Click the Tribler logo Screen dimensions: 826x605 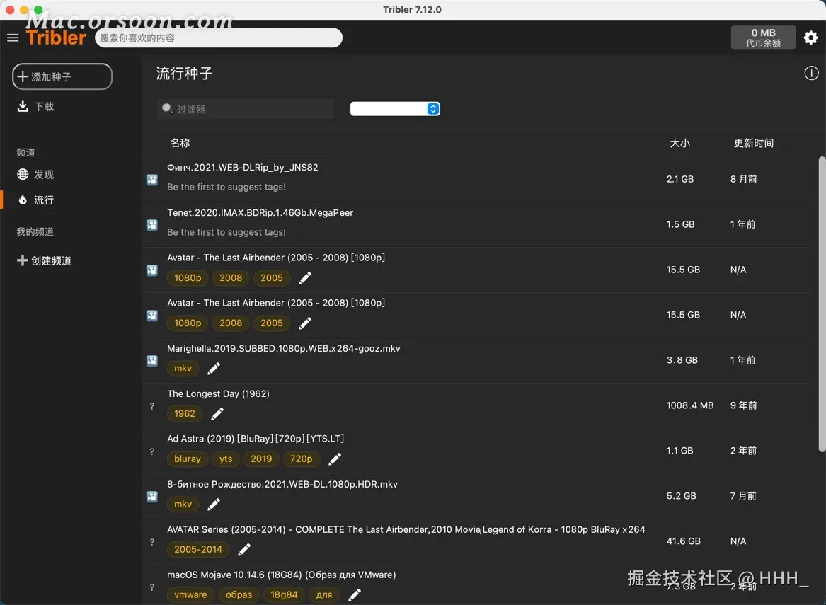(x=55, y=38)
